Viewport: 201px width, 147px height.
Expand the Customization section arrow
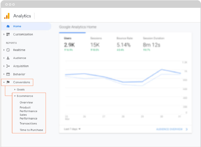pyautogui.click(x=4, y=34)
